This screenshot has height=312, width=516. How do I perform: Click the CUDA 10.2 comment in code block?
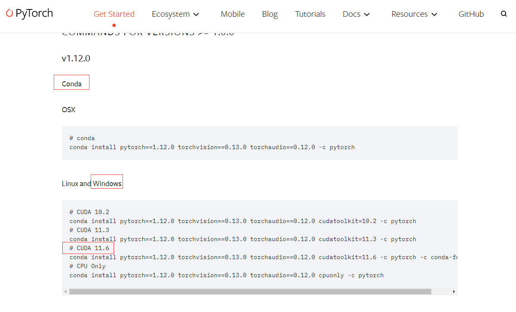pyautogui.click(x=88, y=211)
